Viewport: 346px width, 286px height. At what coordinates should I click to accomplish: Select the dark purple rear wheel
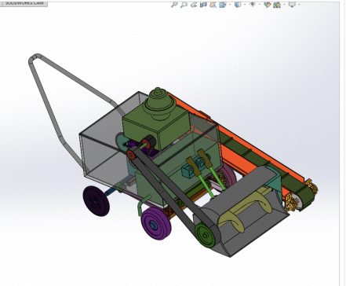[97, 201]
